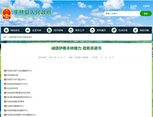Click the chat bubble icon beside 互动交流
Screen dimensions: 153x117
point(114,30)
